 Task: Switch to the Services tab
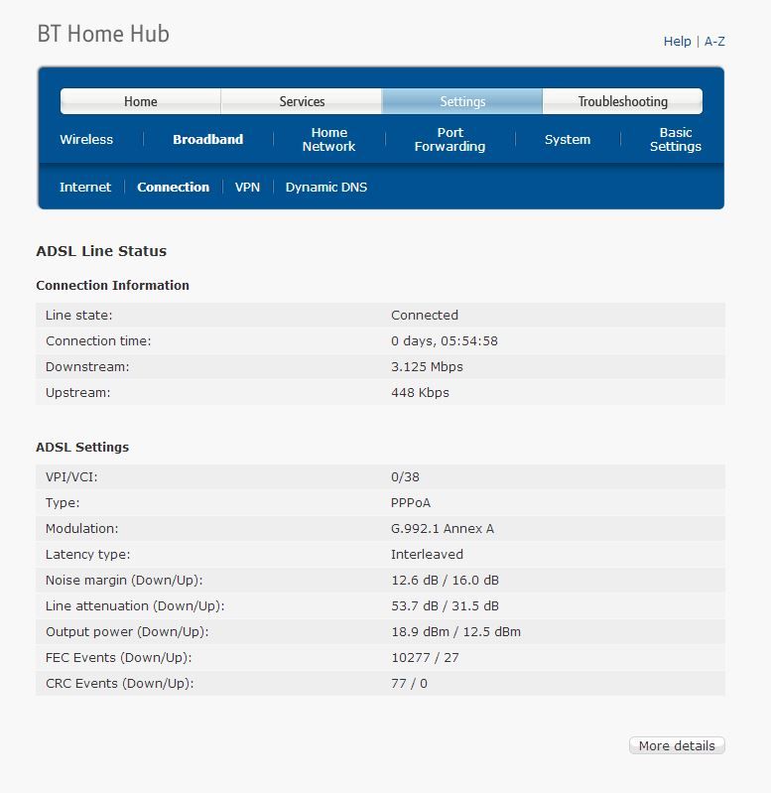(x=302, y=101)
